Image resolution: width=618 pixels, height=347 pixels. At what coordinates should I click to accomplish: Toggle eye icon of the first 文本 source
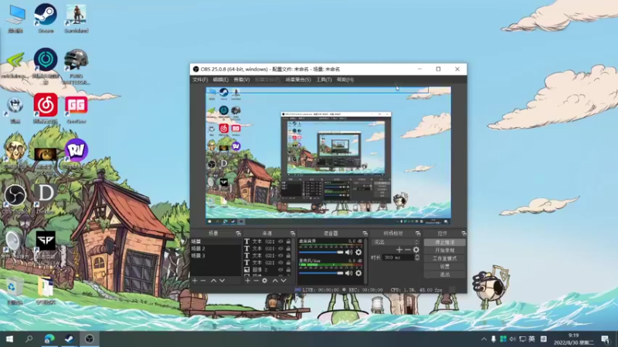[x=280, y=241]
